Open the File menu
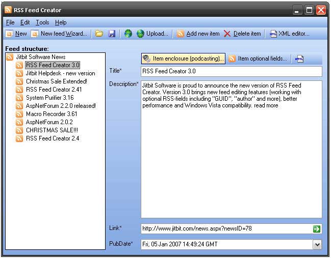The width and height of the screenshot is (331, 258). (x=10, y=22)
